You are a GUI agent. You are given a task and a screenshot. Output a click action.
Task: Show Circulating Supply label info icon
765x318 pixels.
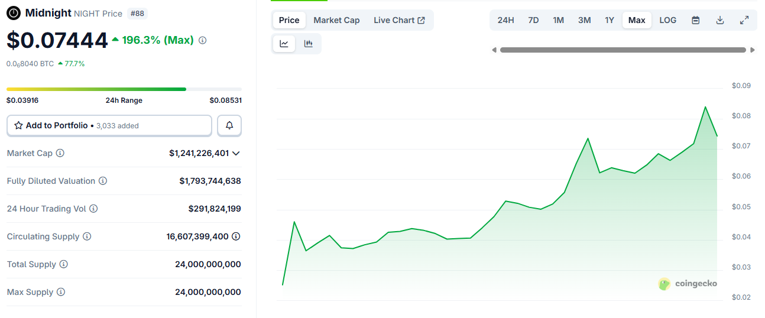coord(87,236)
